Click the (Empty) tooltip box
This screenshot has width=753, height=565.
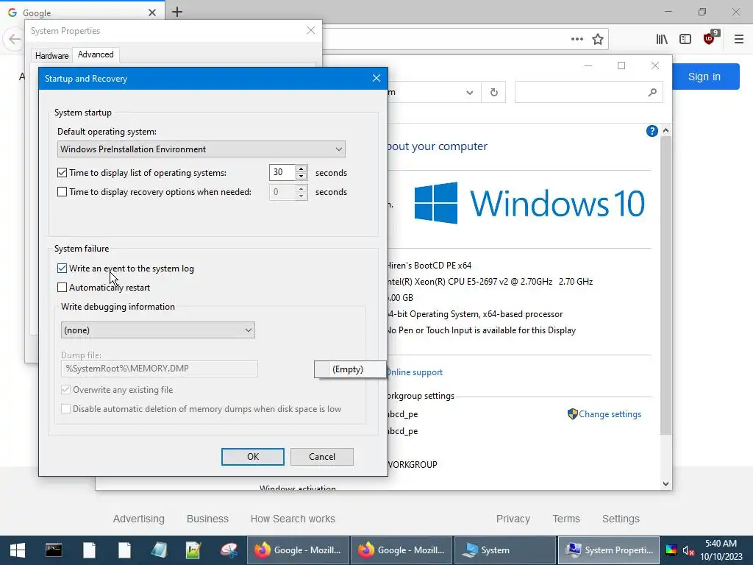click(349, 369)
